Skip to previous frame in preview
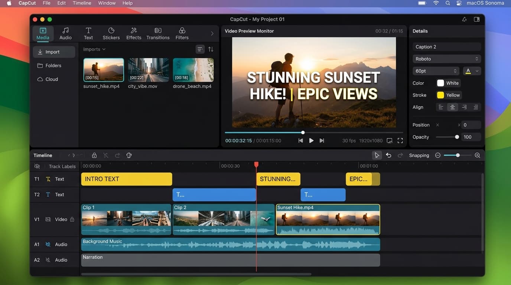511x285 pixels. pos(300,141)
